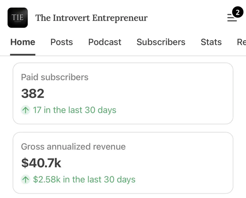Open the Paid subscribers card
Viewport: 246px width, 198px height.
123,93
